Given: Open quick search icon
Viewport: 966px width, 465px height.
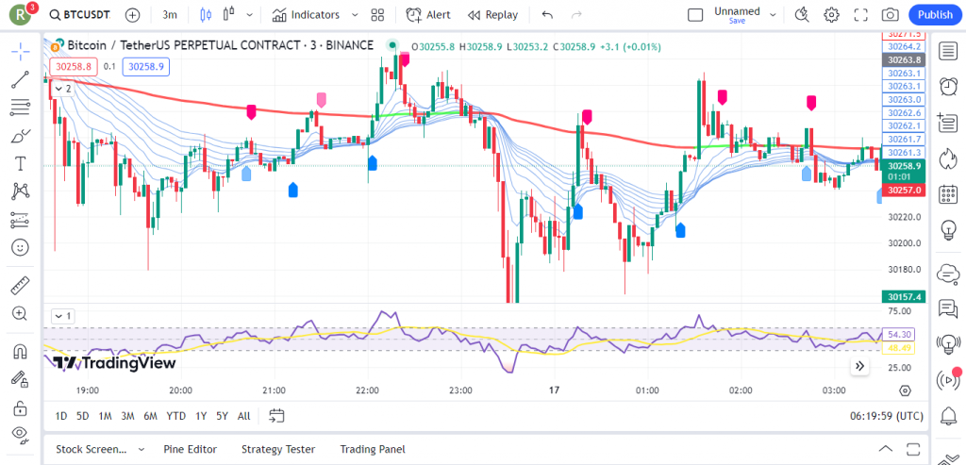Looking at the screenshot, I should click(x=802, y=15).
